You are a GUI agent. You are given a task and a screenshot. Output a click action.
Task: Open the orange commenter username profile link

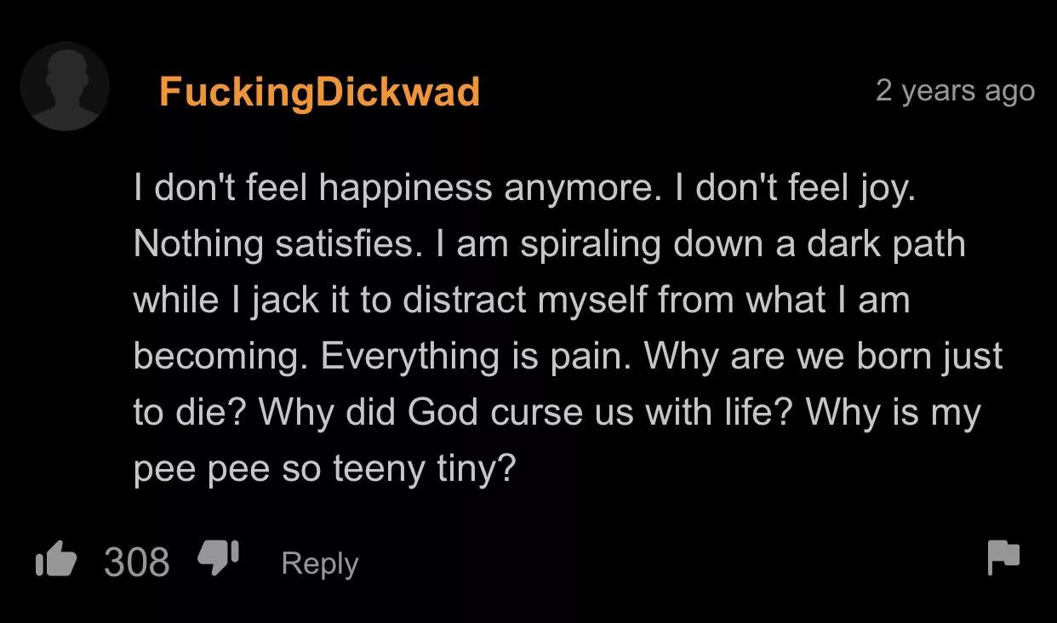319,91
